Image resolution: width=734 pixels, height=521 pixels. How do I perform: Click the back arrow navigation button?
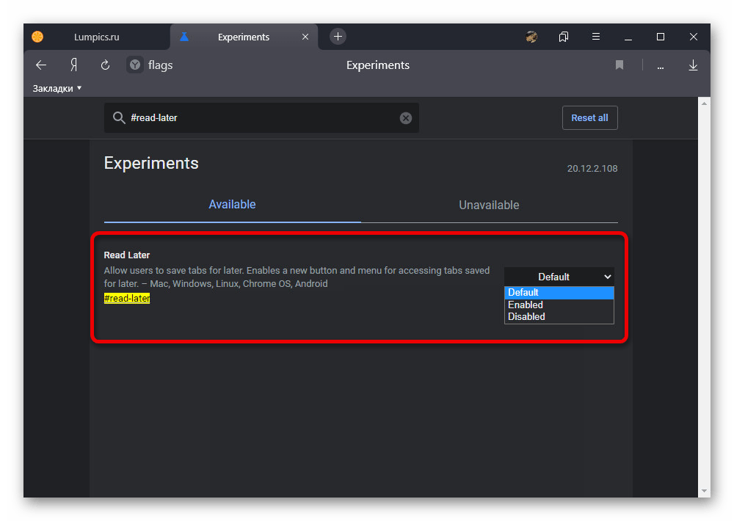pyautogui.click(x=41, y=65)
